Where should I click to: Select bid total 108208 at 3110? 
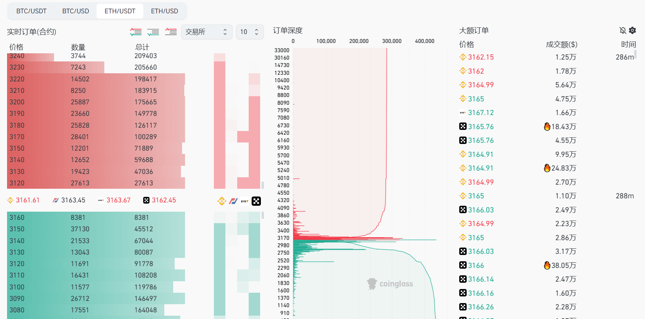click(x=145, y=275)
